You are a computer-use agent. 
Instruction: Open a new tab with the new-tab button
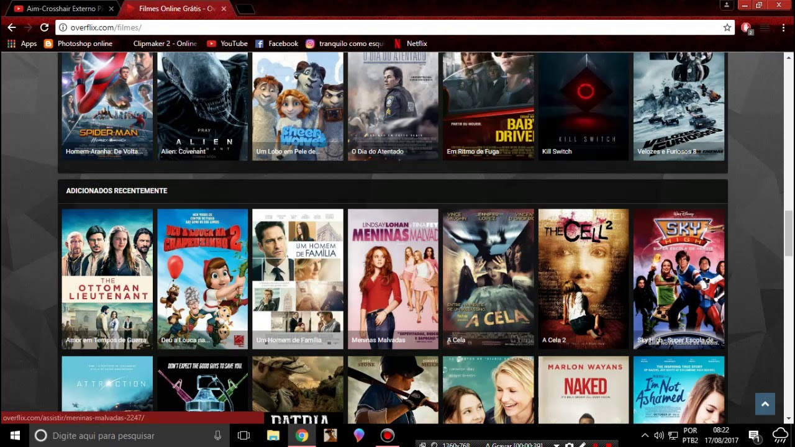pos(246,9)
